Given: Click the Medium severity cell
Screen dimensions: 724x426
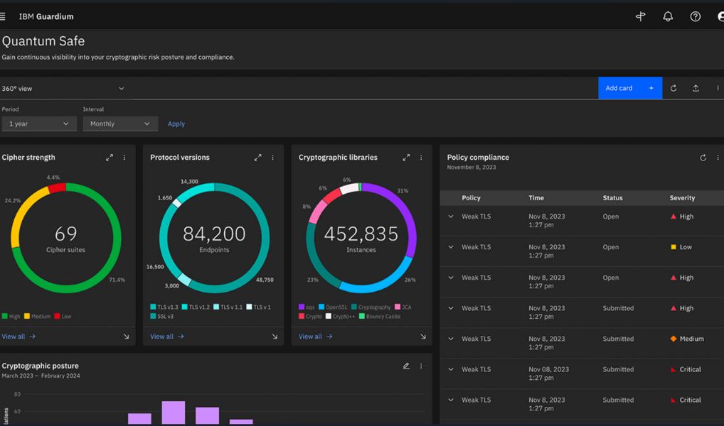Looking at the screenshot, I should click(687, 339).
